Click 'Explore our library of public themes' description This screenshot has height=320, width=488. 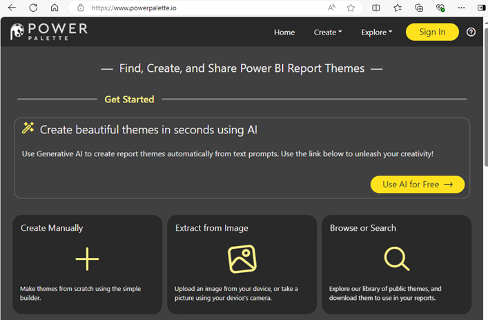[385, 293]
